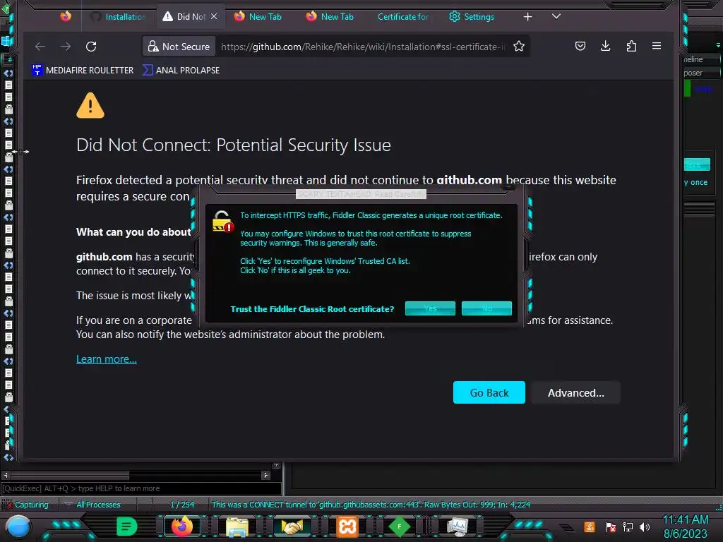Expand the list all tabs chevron
Image resolution: width=723 pixels, height=542 pixels.
[x=556, y=17]
